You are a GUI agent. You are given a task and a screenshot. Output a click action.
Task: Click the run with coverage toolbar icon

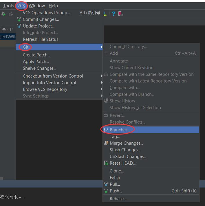click(x=11, y=14)
